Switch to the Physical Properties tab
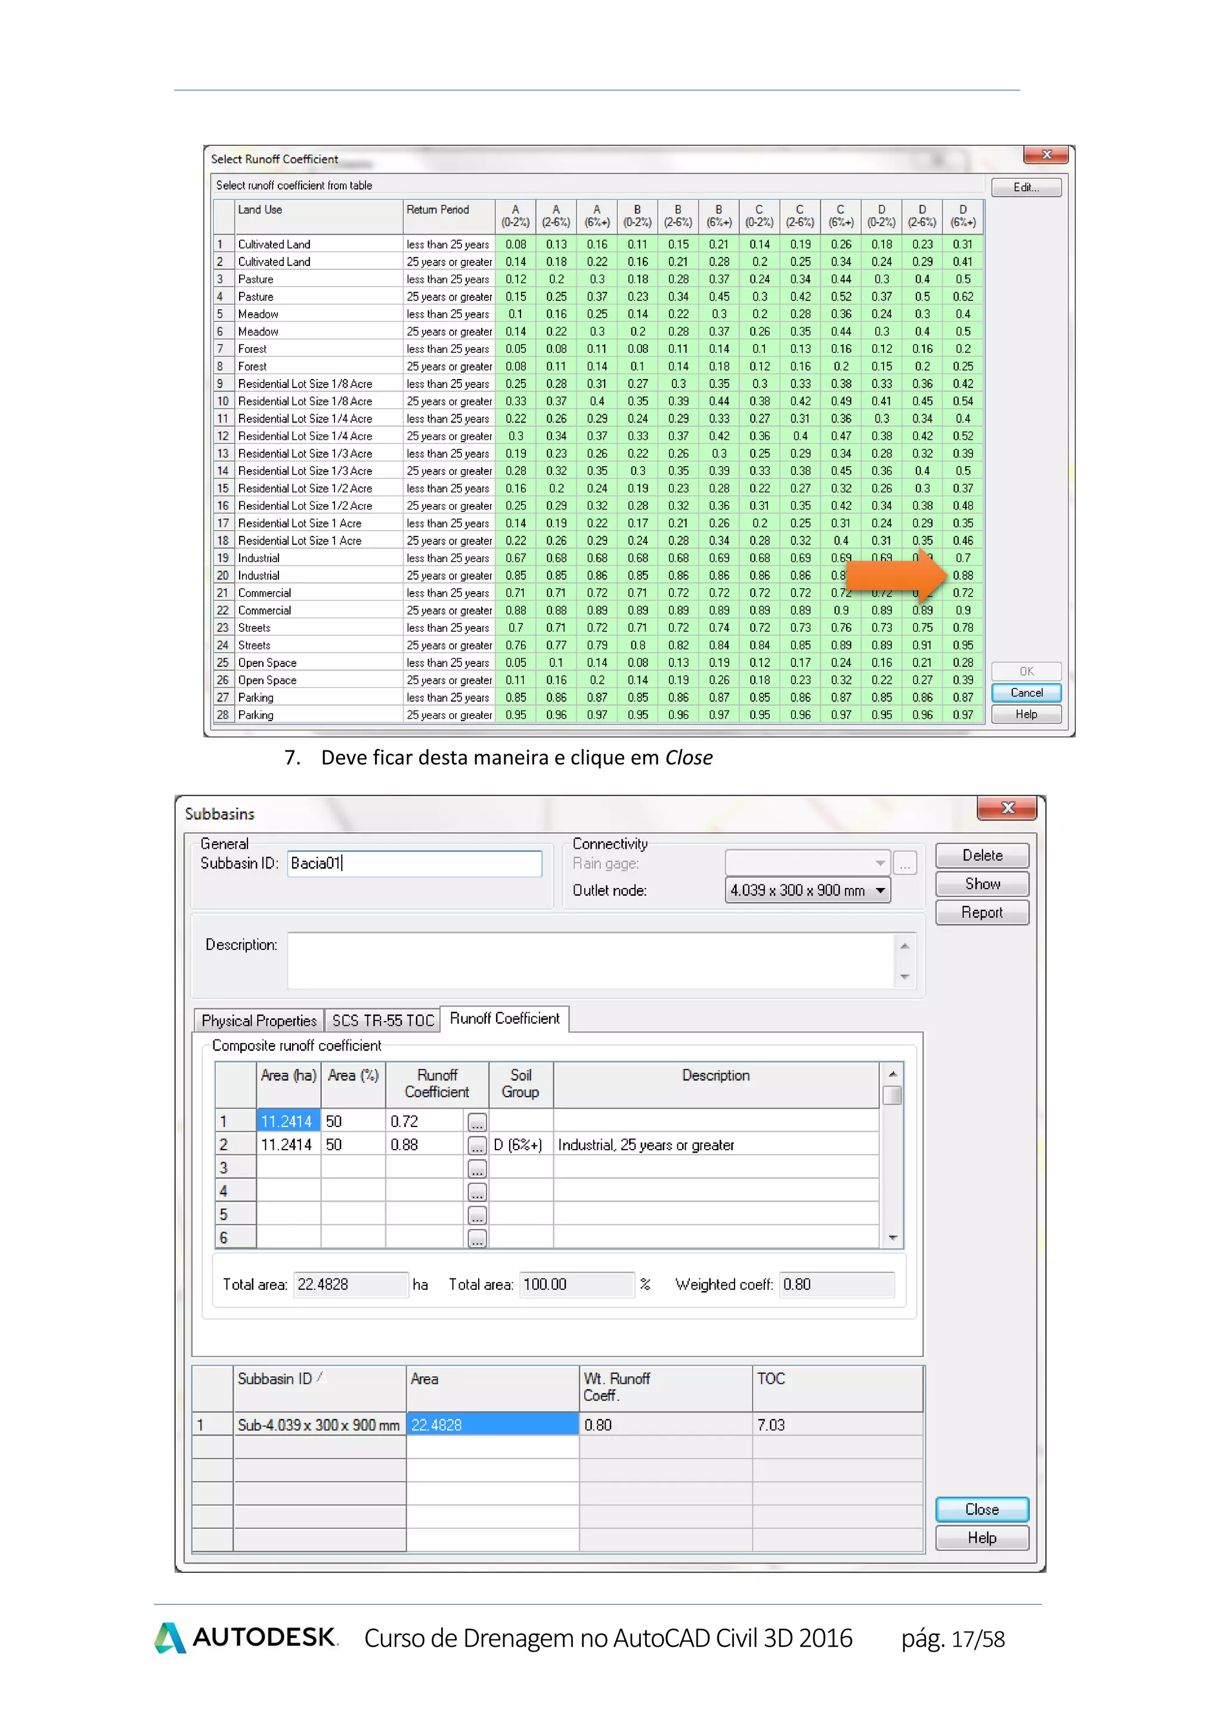This screenshot has height=1726, width=1221. (259, 1020)
